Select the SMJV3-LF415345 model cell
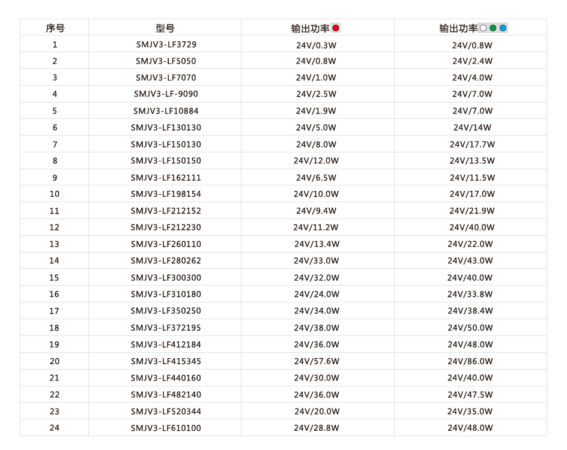This screenshot has height=450, width=567. [166, 361]
